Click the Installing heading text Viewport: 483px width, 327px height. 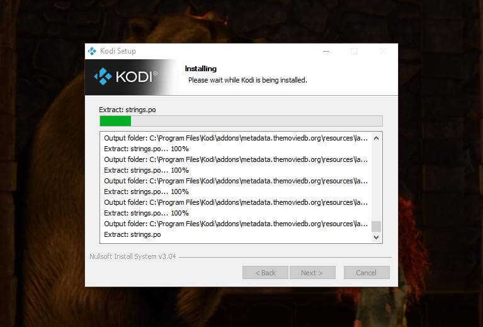(x=200, y=69)
